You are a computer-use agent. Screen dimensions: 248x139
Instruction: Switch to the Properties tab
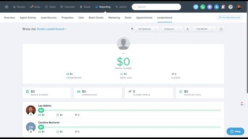[x=67, y=18]
